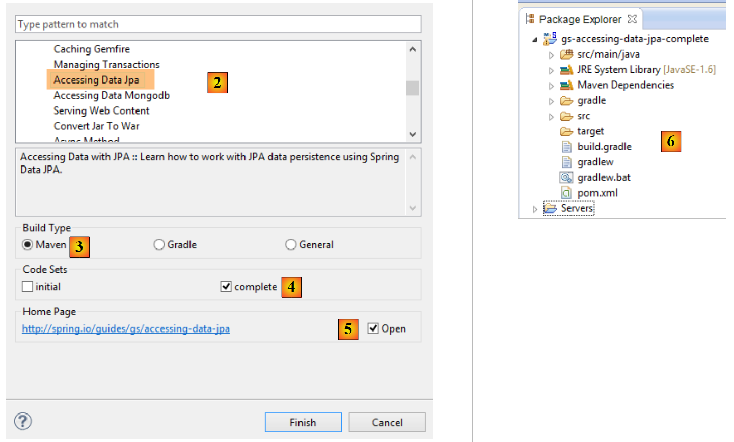The width and height of the screenshot is (734, 442).
Task: Click the build.gradle file icon
Action: [x=566, y=147]
